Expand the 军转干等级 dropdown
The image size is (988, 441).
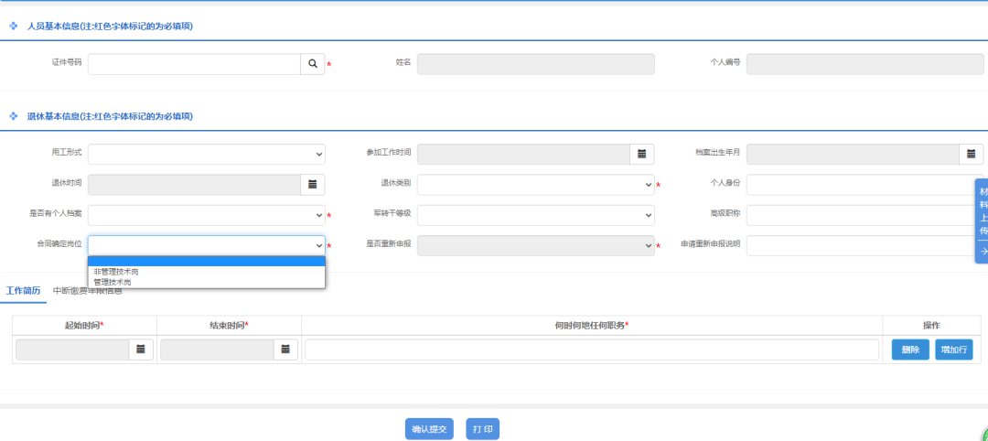click(x=535, y=215)
